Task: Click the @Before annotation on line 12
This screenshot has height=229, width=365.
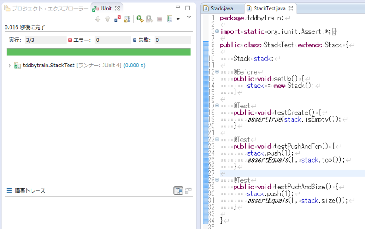Action: (245, 72)
